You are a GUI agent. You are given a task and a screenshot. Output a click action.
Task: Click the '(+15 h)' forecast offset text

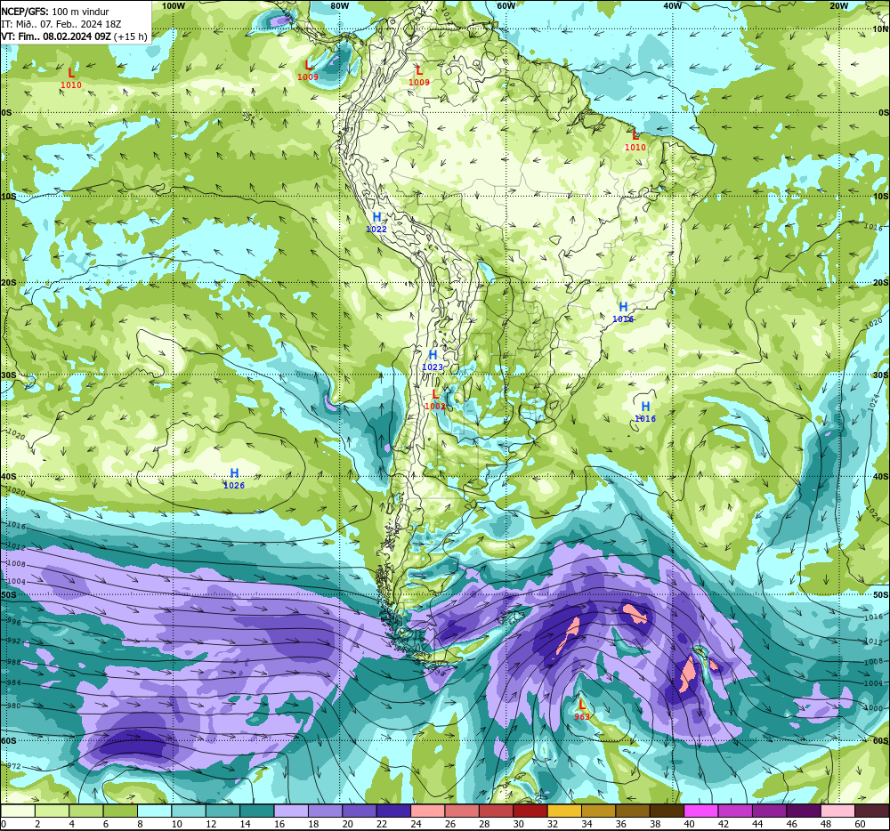(131, 36)
